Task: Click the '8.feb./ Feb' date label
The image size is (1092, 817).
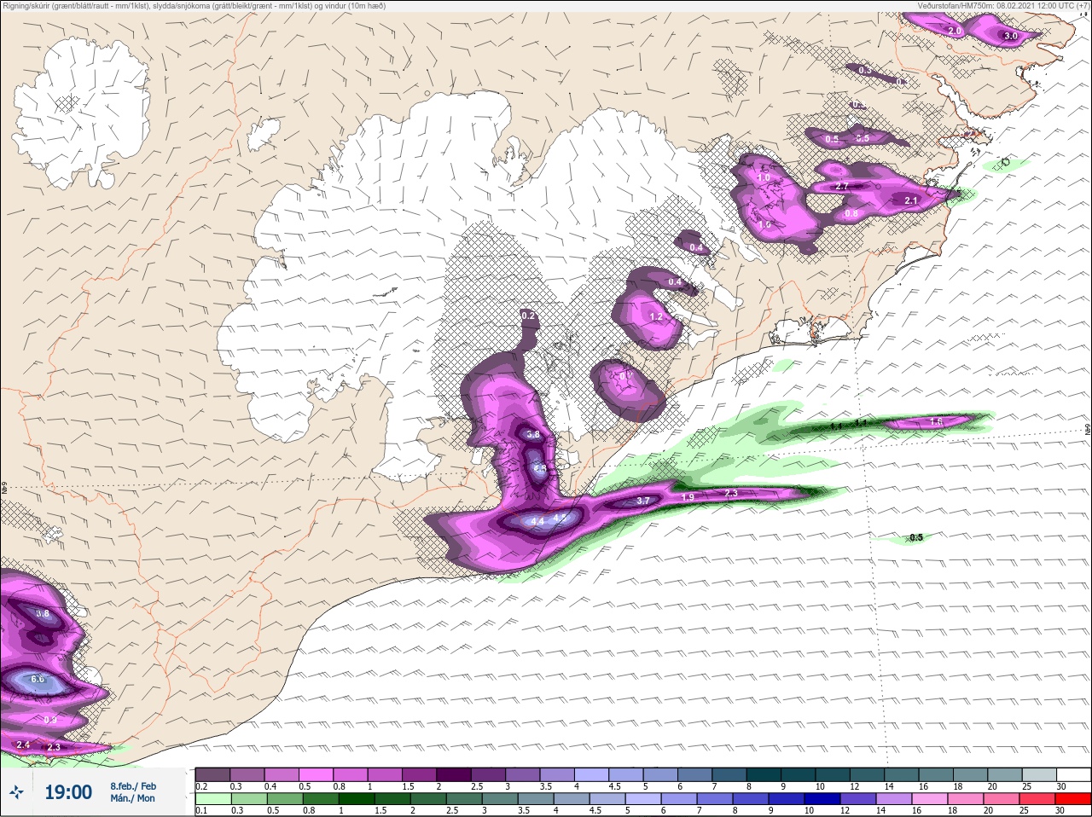Action: 133,785
